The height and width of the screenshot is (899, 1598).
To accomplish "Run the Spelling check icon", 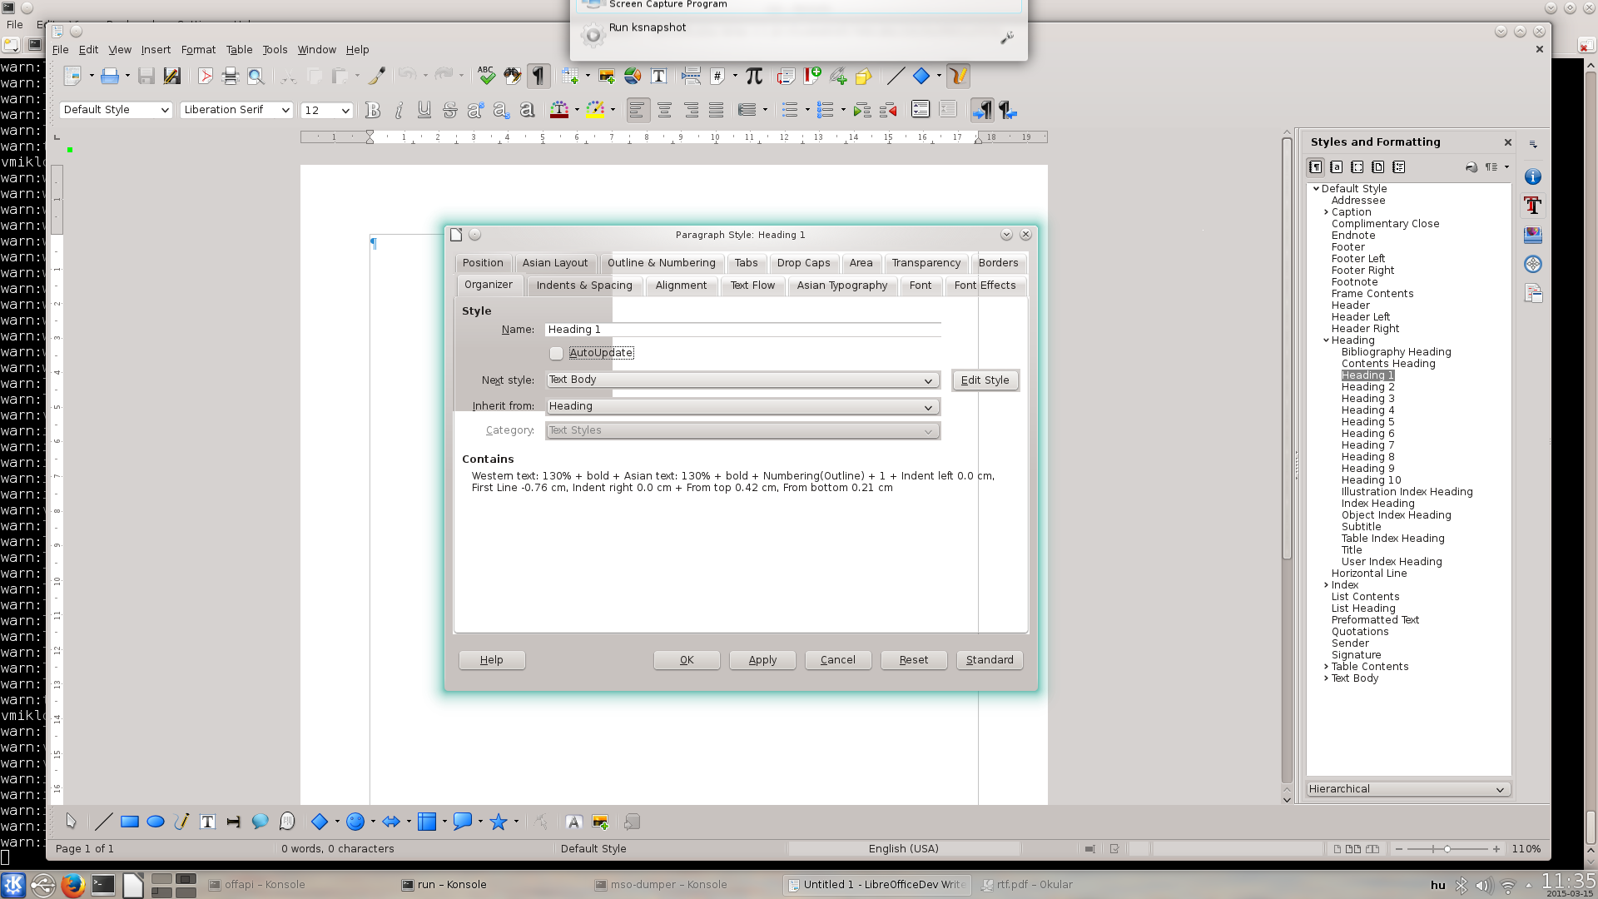I will pyautogui.click(x=487, y=77).
